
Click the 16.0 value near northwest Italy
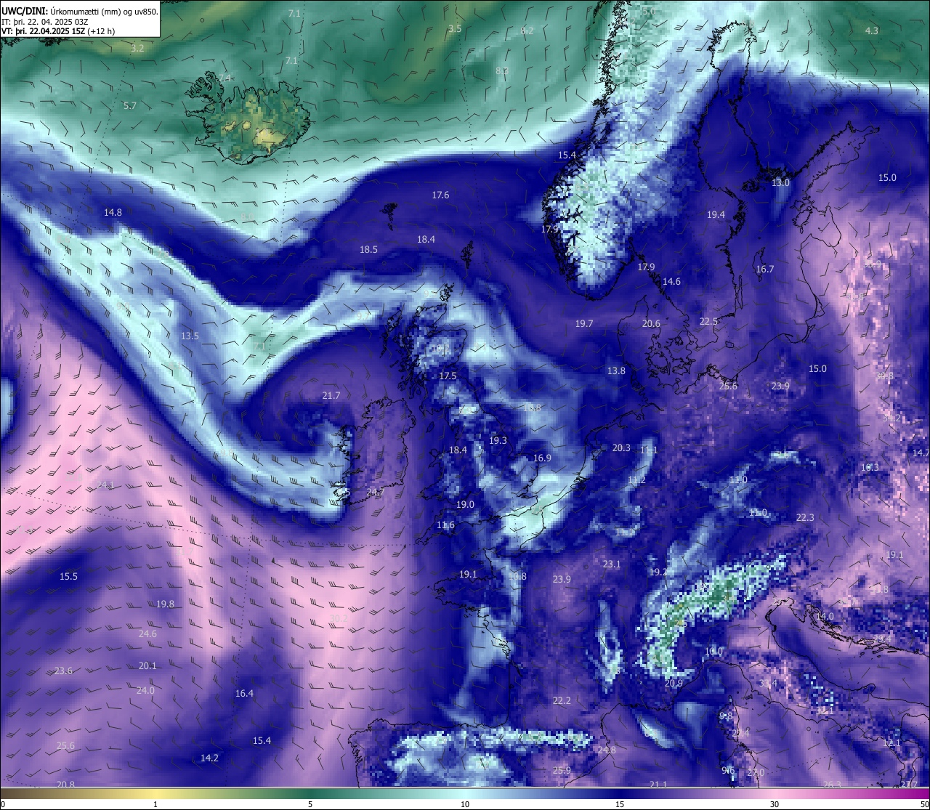click(x=714, y=651)
